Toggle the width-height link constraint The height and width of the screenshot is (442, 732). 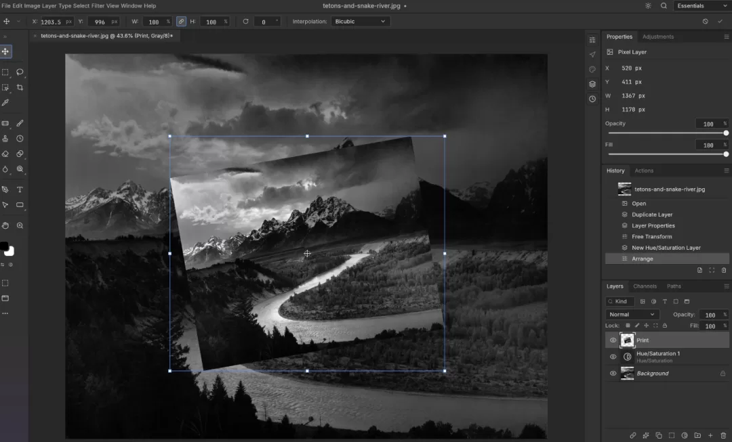pos(181,22)
